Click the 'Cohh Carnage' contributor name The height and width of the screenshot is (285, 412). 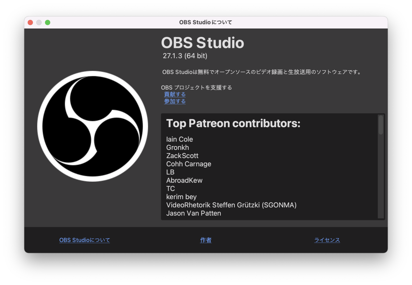click(x=188, y=164)
